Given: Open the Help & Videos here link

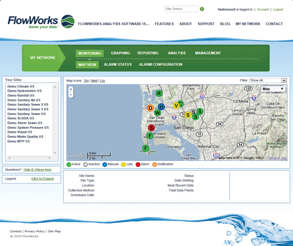Looking at the screenshot, I should (x=38, y=169).
